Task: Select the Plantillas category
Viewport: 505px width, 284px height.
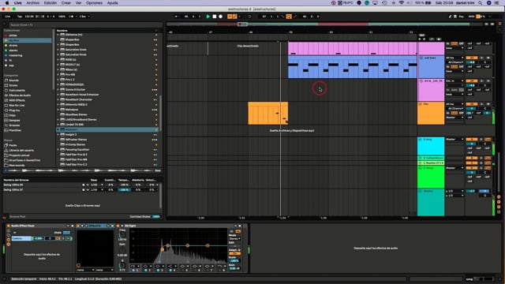Action: click(15, 130)
